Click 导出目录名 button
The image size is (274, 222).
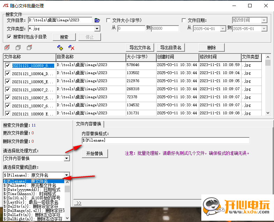point(171,48)
